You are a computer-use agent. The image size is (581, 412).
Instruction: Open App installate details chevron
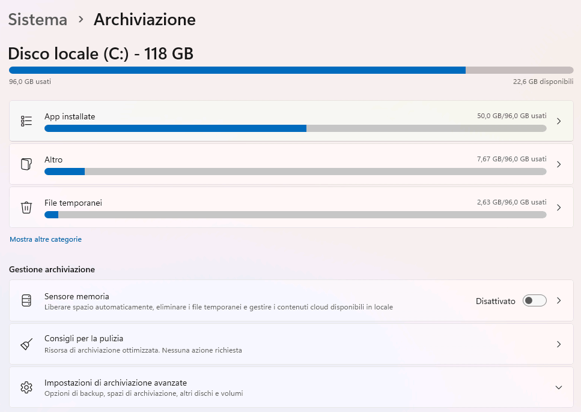click(x=559, y=121)
